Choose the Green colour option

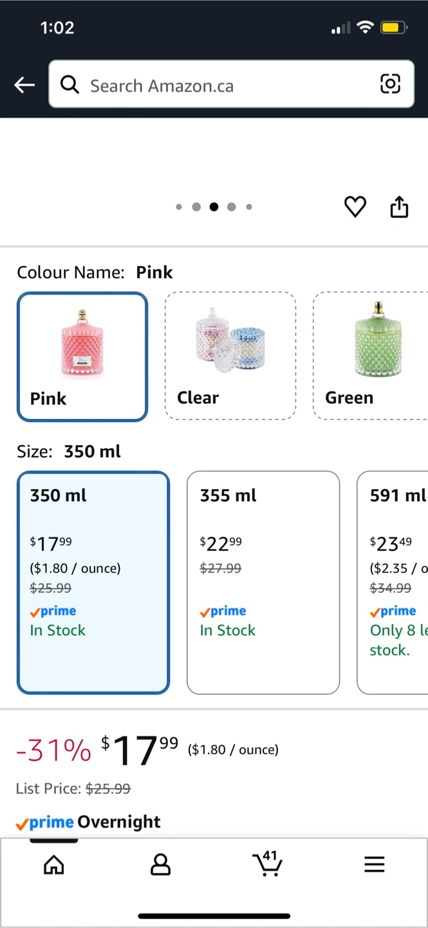pos(371,356)
